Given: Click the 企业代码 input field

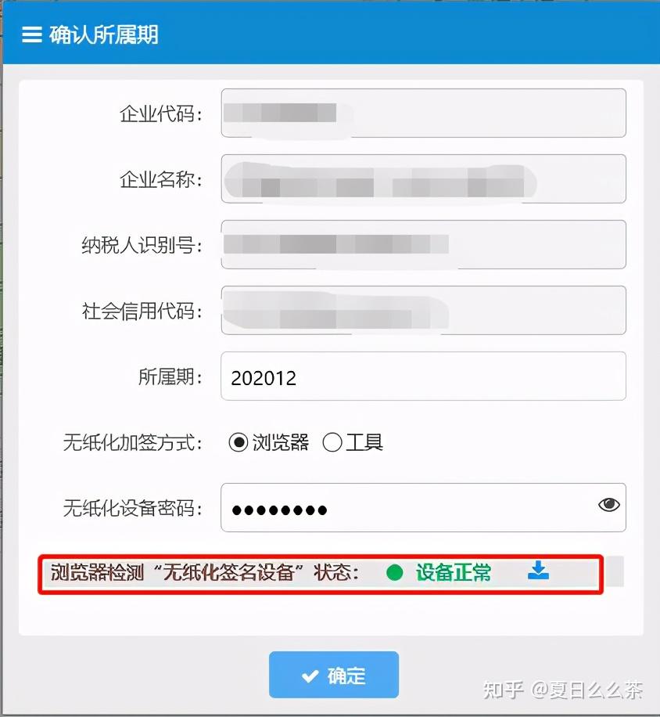Looking at the screenshot, I should [x=423, y=113].
